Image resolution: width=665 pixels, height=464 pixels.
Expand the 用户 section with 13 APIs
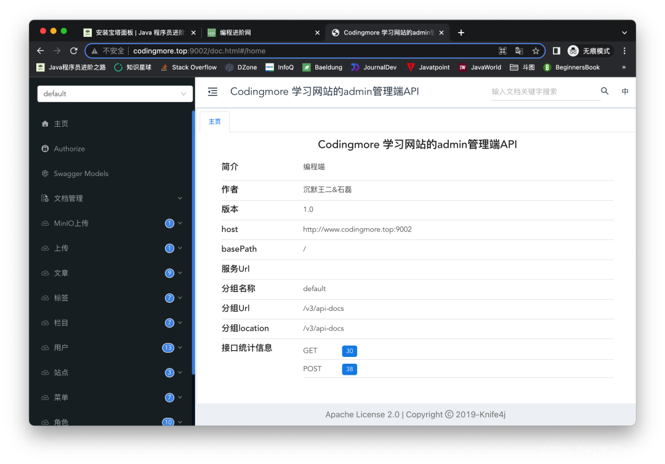click(x=180, y=348)
